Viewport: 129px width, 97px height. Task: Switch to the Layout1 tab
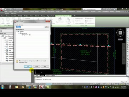pos(48,75)
